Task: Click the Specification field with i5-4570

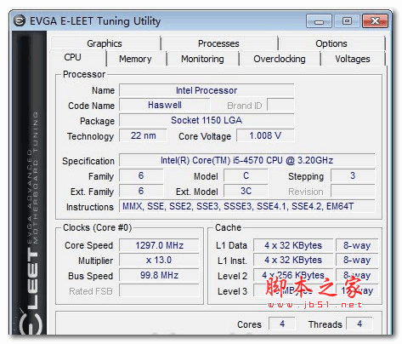Action: [x=247, y=160]
